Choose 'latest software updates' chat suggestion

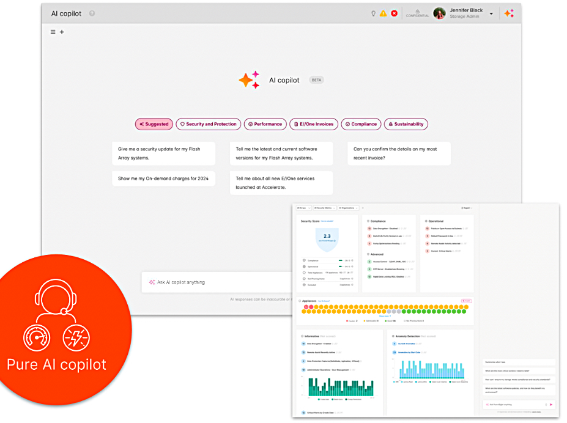[x=519, y=390]
